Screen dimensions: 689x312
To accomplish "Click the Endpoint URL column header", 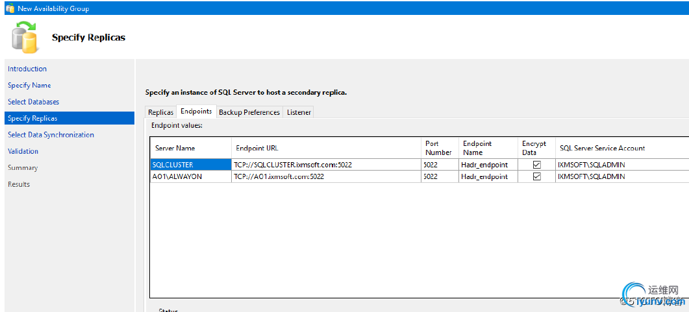I will click(x=326, y=148).
